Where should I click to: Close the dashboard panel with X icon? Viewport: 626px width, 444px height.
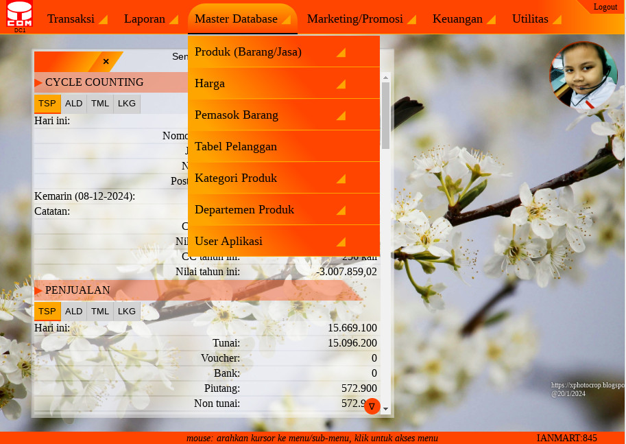tap(106, 62)
